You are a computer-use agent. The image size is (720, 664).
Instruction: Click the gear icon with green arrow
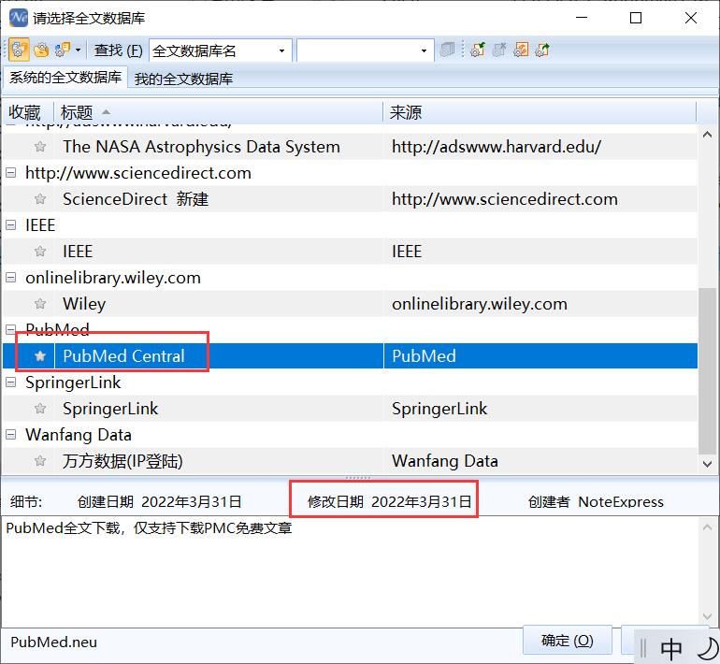coord(542,50)
